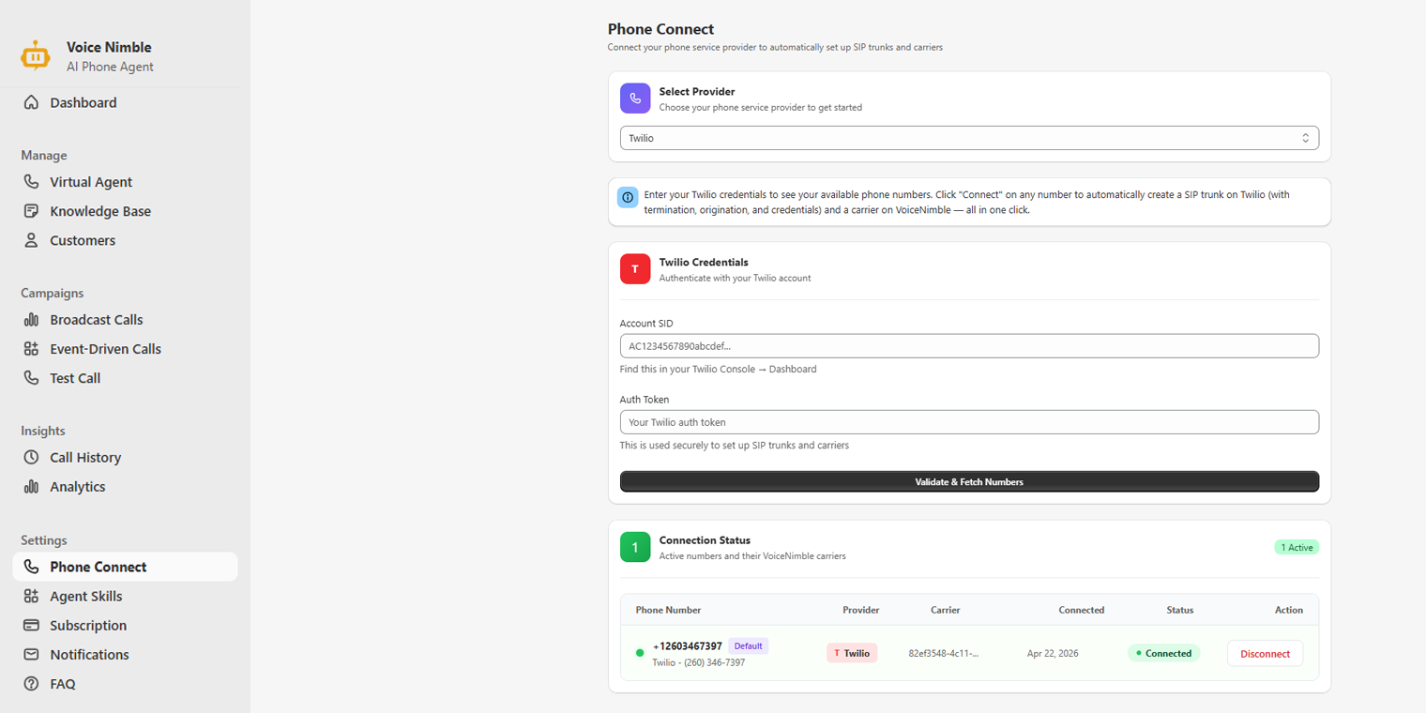Focus the Account SID input field

pyautogui.click(x=969, y=346)
